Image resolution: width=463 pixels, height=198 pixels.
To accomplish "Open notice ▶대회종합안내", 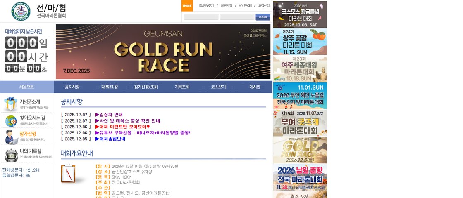I will click(x=110, y=139).
